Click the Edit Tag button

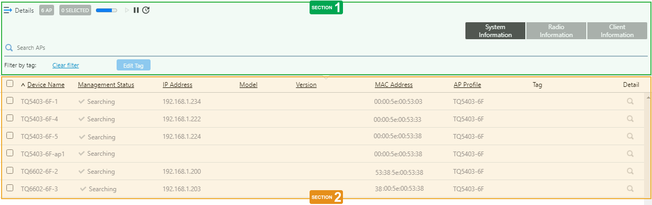coord(134,65)
